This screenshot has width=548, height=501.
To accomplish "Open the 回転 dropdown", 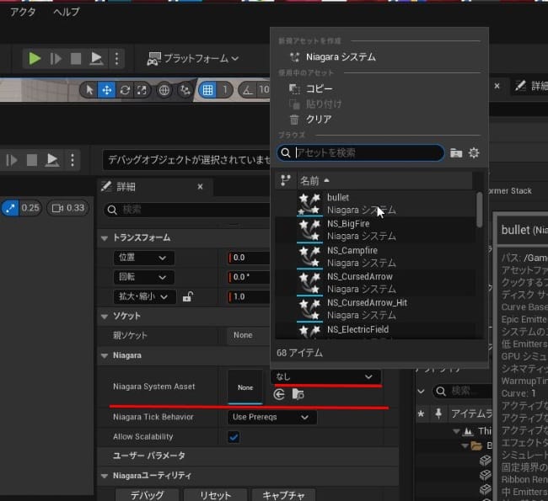I will (x=143, y=277).
